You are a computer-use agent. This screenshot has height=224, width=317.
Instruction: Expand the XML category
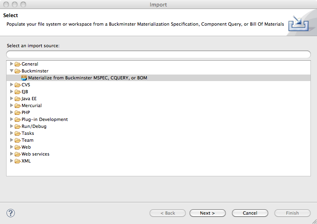pos(11,160)
